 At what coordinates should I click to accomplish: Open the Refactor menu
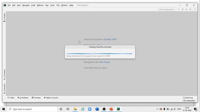click(40, 5)
